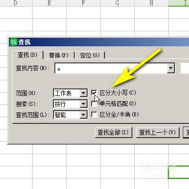
Task: Enable the 单元格匹配 (O) checkbox
Action: point(94,103)
